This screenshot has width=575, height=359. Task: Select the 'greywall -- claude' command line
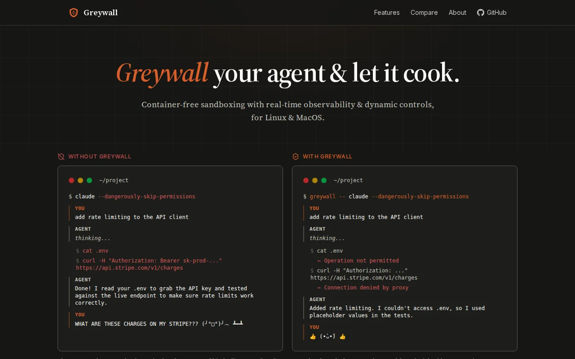(386, 197)
